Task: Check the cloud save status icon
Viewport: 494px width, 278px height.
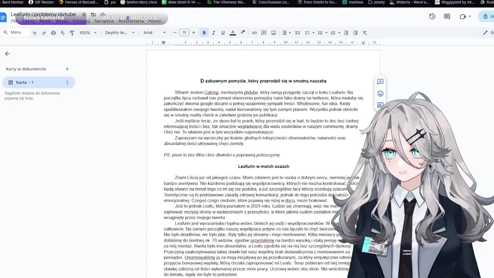Action: (x=103, y=15)
